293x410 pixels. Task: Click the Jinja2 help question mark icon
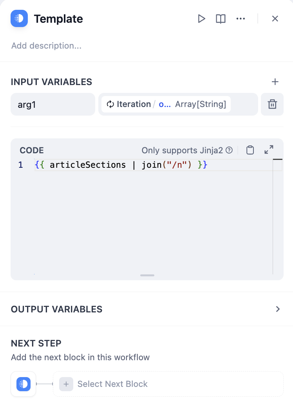click(x=230, y=150)
